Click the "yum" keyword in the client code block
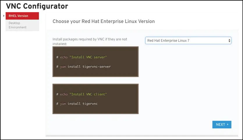243x140 pixels. (63, 103)
